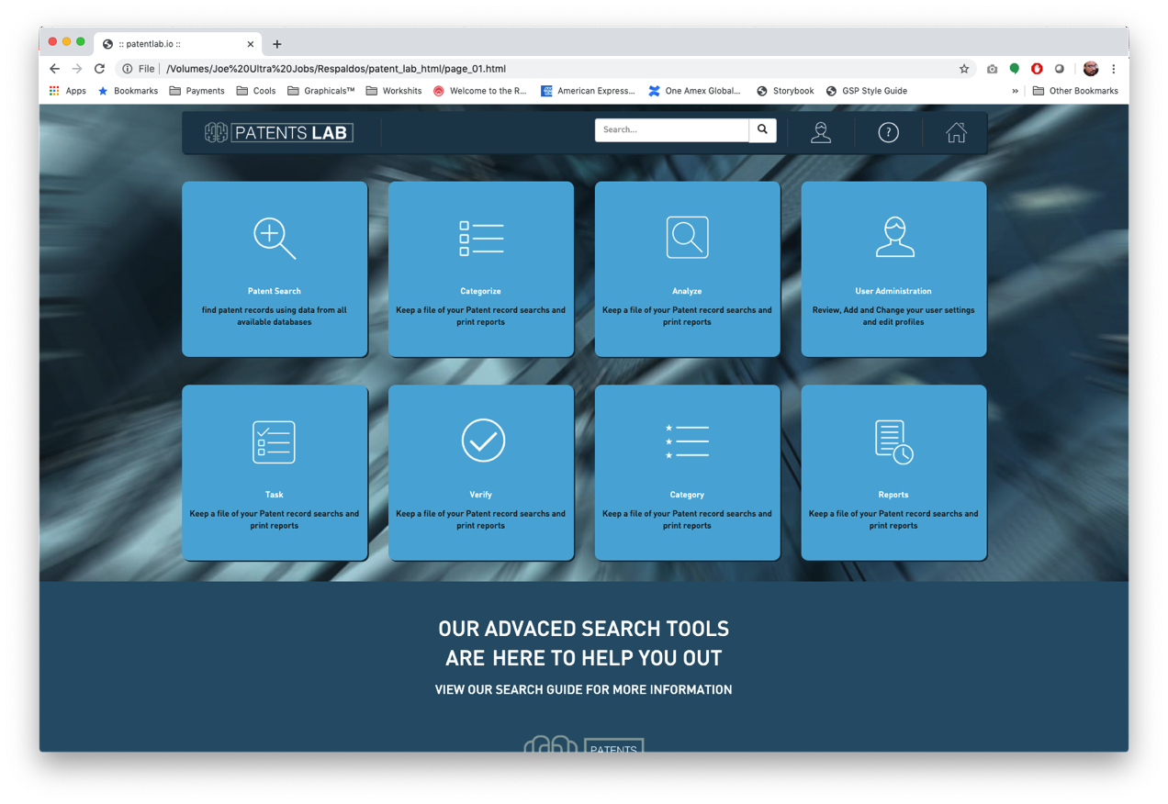Select the Verify checkmark circle icon
The height and width of the screenshot is (804, 1168).
483,440
